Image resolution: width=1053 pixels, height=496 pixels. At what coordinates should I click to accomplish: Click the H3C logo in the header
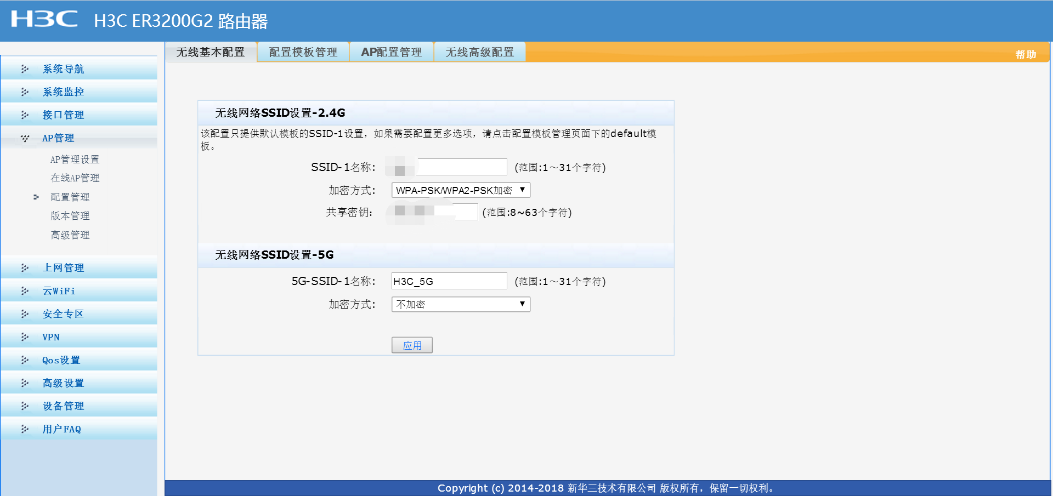coord(44,19)
